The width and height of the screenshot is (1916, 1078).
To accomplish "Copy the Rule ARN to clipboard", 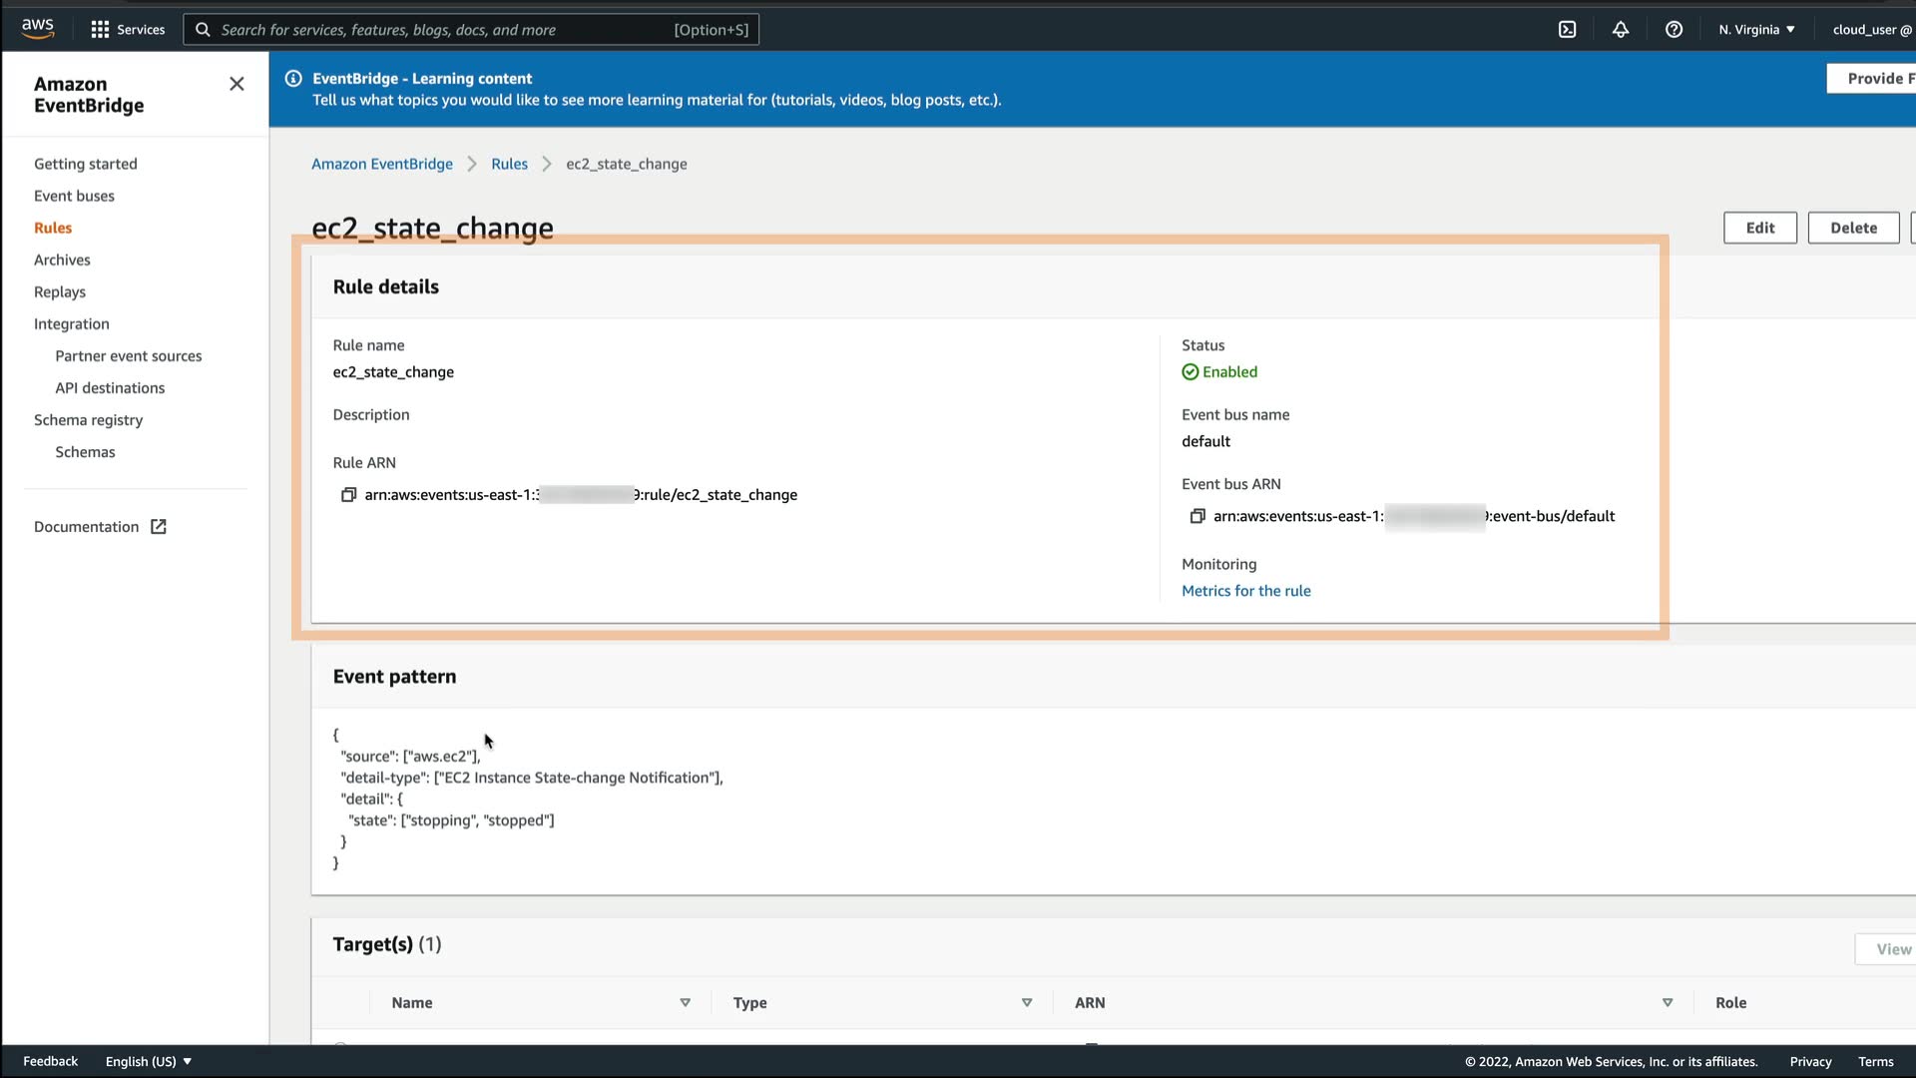I will click(348, 495).
